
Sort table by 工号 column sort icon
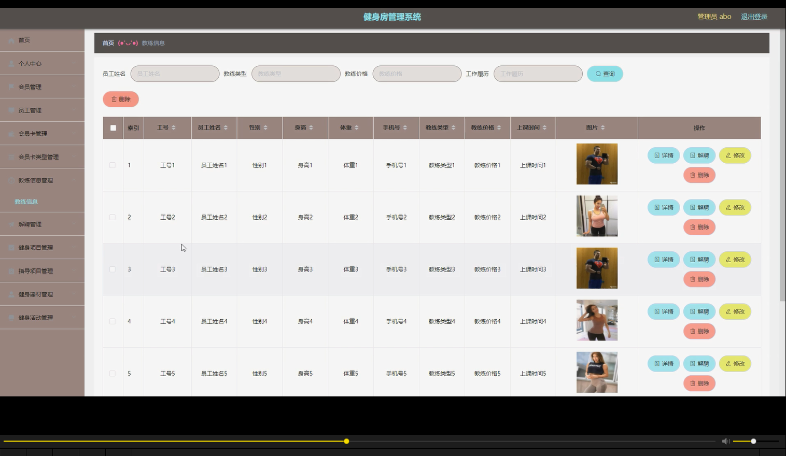174,127
